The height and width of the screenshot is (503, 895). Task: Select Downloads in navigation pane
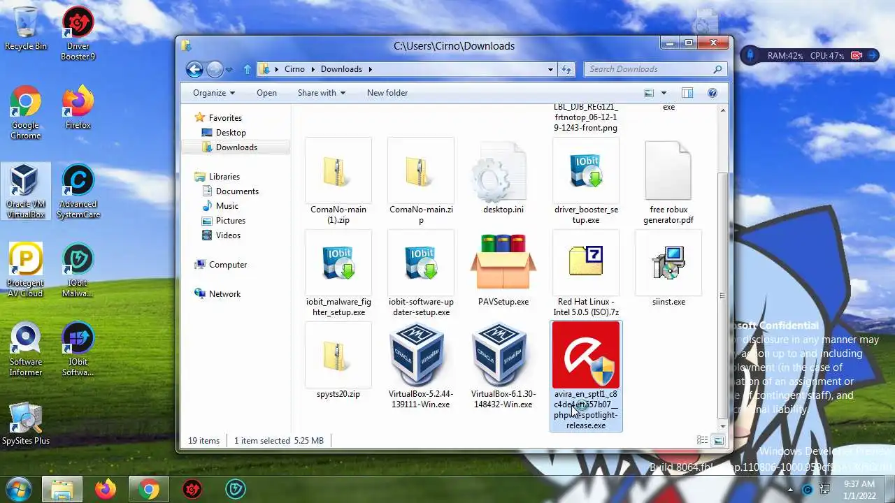(x=236, y=147)
